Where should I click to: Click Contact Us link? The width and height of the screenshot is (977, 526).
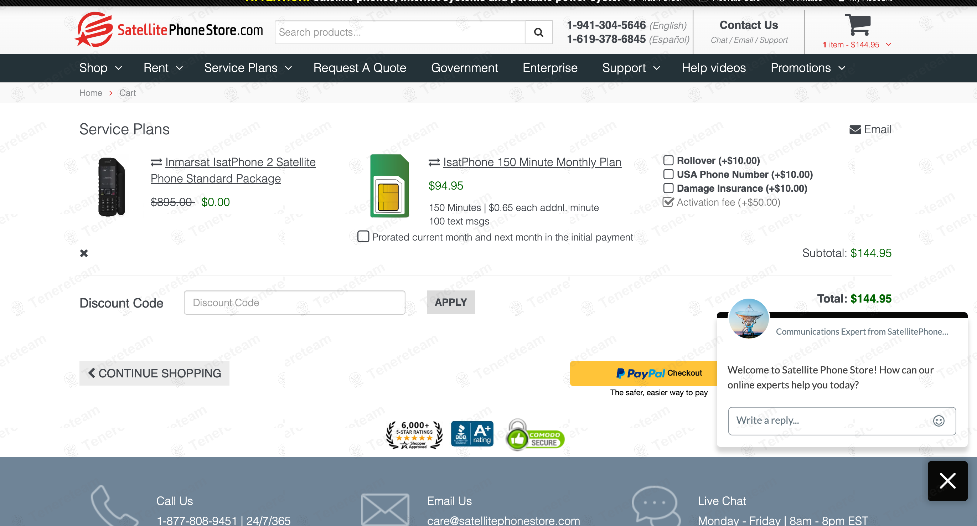click(x=749, y=25)
